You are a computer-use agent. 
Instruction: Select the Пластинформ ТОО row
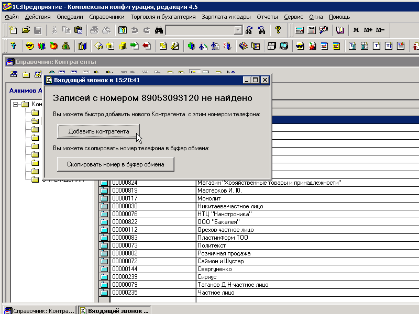coord(259,238)
